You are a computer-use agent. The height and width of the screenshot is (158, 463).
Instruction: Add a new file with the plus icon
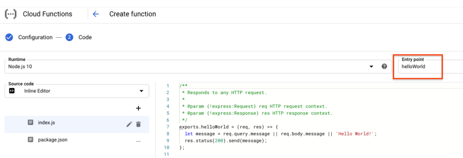pyautogui.click(x=138, y=108)
